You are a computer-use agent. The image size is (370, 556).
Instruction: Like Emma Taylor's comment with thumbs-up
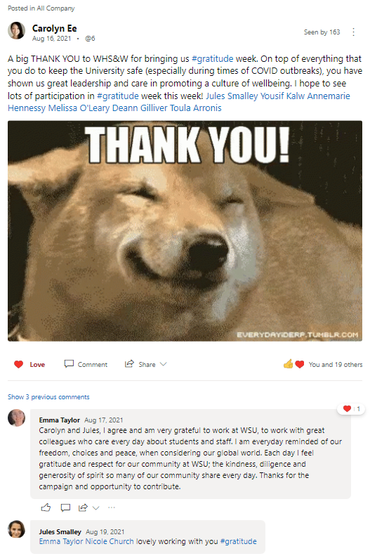point(46,507)
